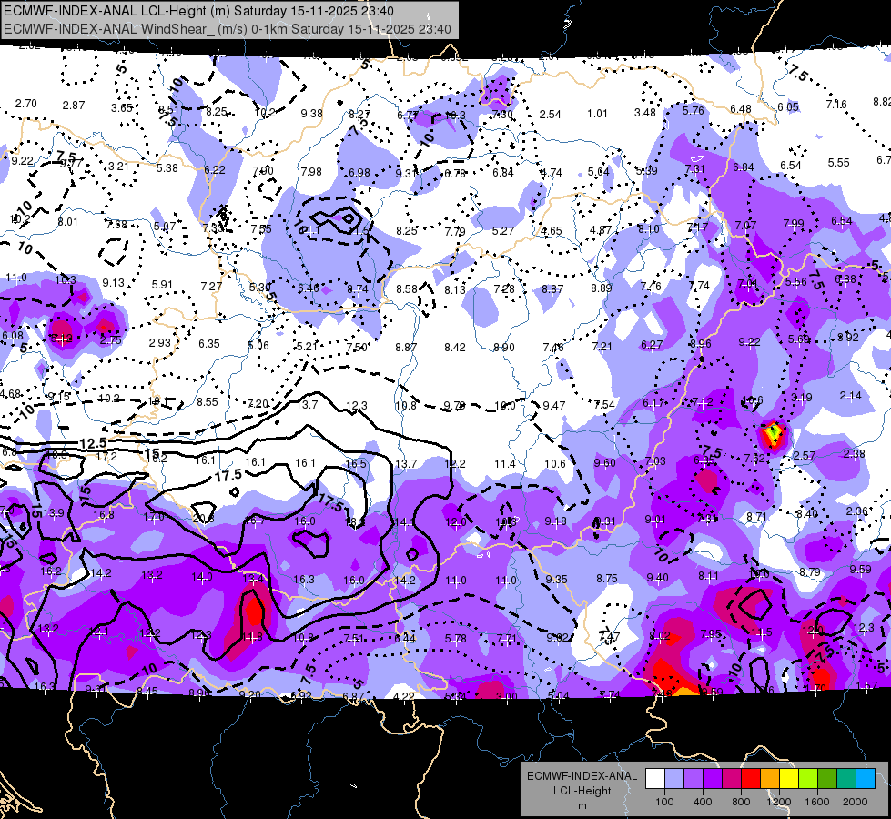Screen dimensions: 891x819
Task: Click the legend's LCL-Height label
Action: click(x=582, y=791)
